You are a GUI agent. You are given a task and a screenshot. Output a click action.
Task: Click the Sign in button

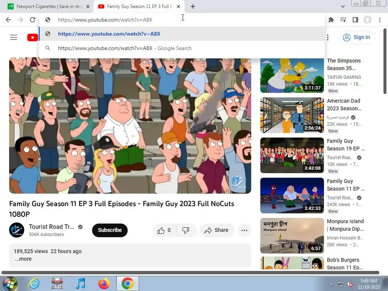[x=357, y=38]
